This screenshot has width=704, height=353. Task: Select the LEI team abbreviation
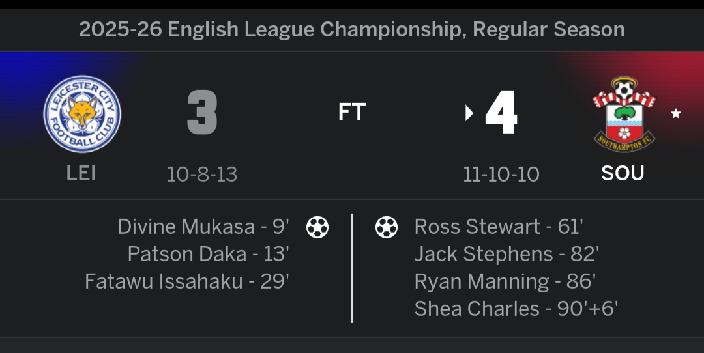point(81,173)
